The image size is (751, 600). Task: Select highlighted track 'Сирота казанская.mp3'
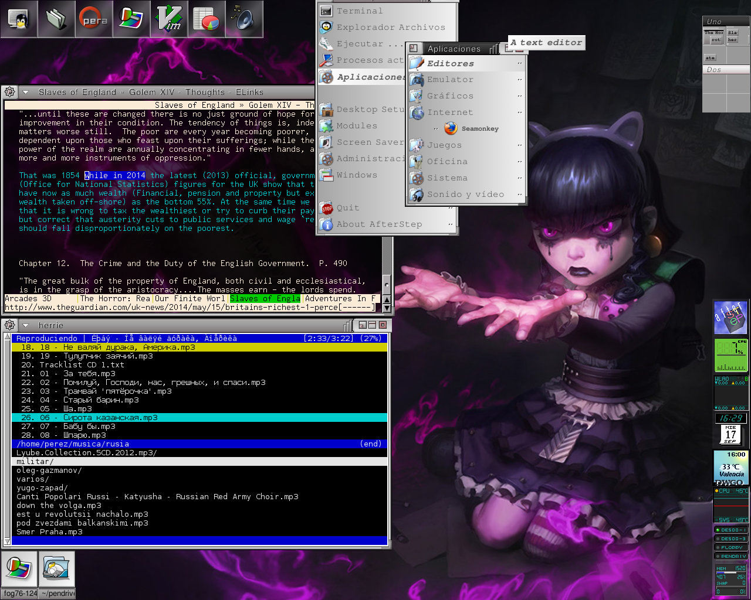[199, 417]
